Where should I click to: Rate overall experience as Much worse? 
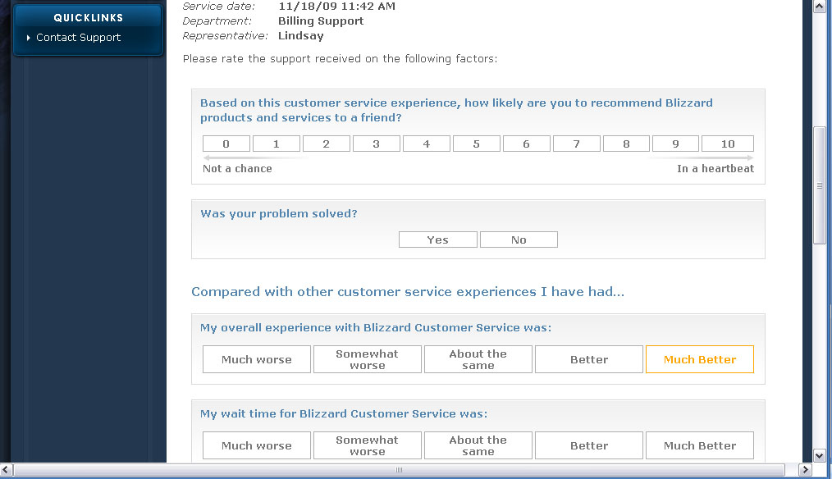[257, 359]
